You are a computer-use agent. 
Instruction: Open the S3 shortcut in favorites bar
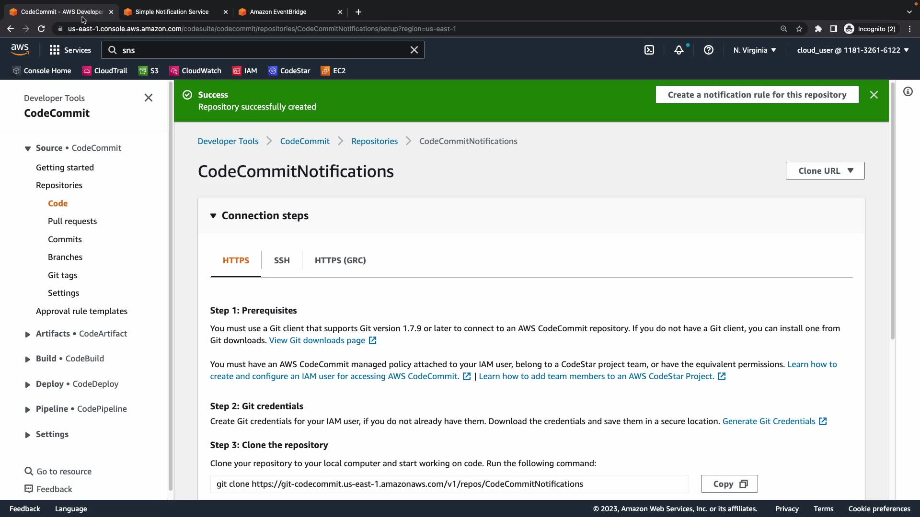tap(149, 71)
